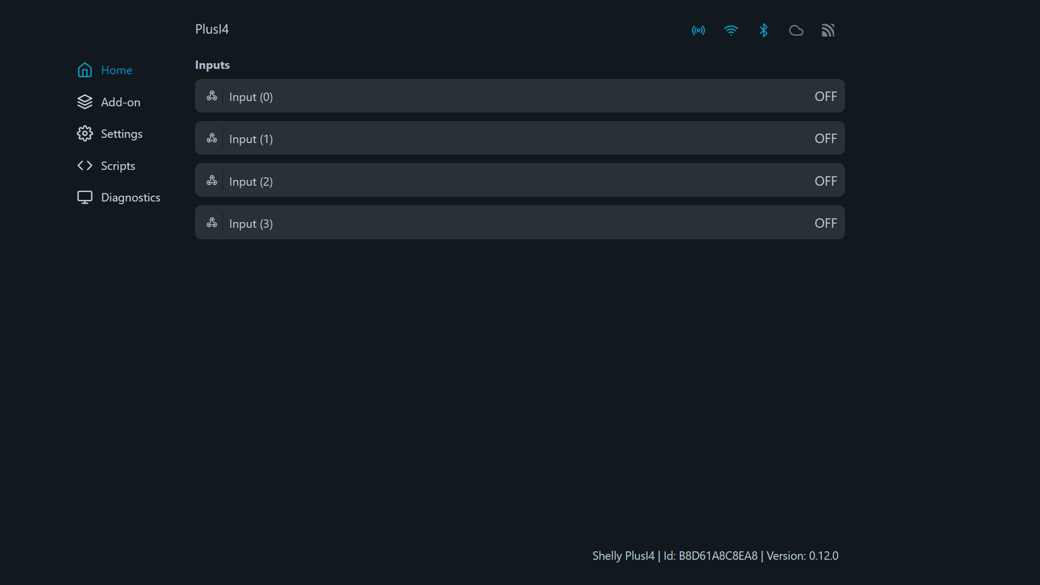
Task: Click the Settings gear icon
Action: point(85,134)
